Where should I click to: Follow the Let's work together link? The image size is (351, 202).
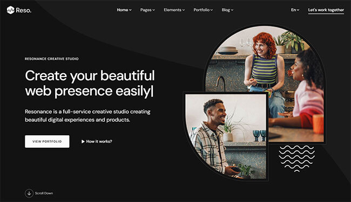[x=326, y=10]
